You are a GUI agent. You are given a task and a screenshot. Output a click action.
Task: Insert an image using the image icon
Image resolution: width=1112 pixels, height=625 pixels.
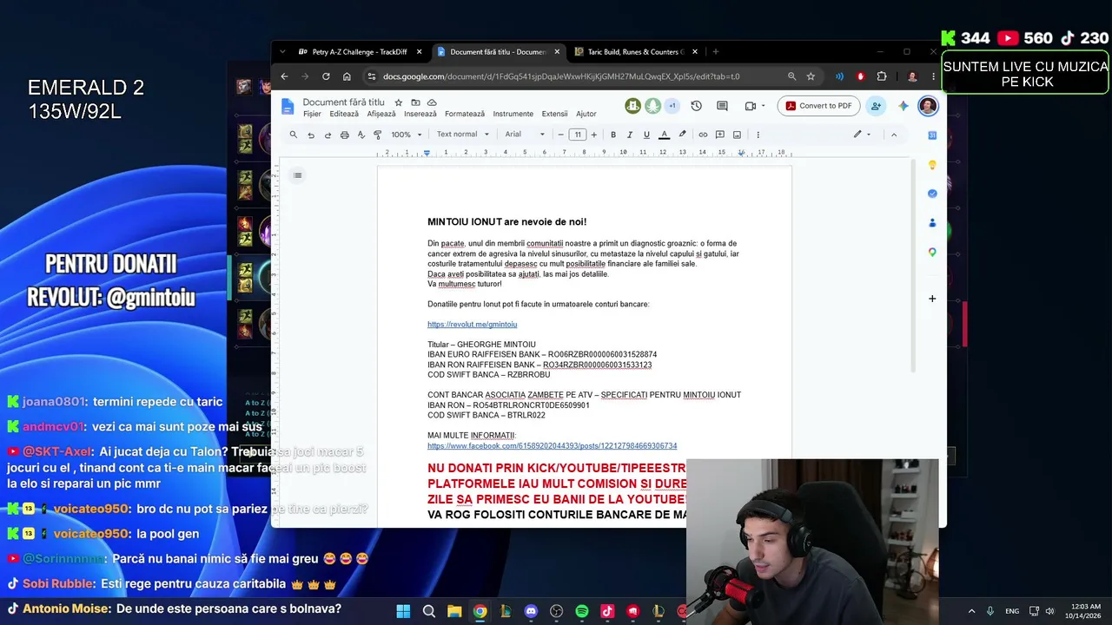[x=737, y=135]
